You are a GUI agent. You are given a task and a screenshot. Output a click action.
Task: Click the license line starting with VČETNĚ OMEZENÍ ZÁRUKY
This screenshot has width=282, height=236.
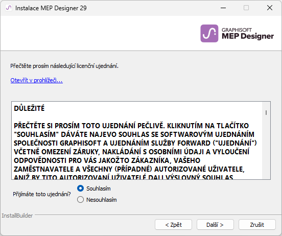tap(131, 152)
